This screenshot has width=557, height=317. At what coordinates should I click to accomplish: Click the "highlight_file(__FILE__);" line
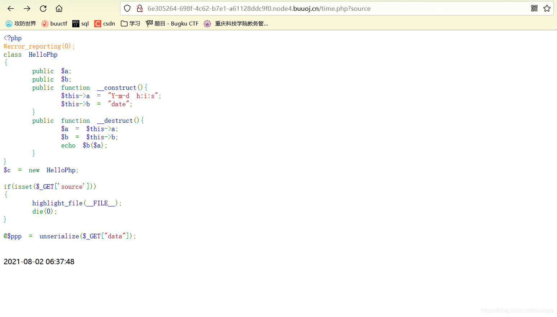coord(77,203)
